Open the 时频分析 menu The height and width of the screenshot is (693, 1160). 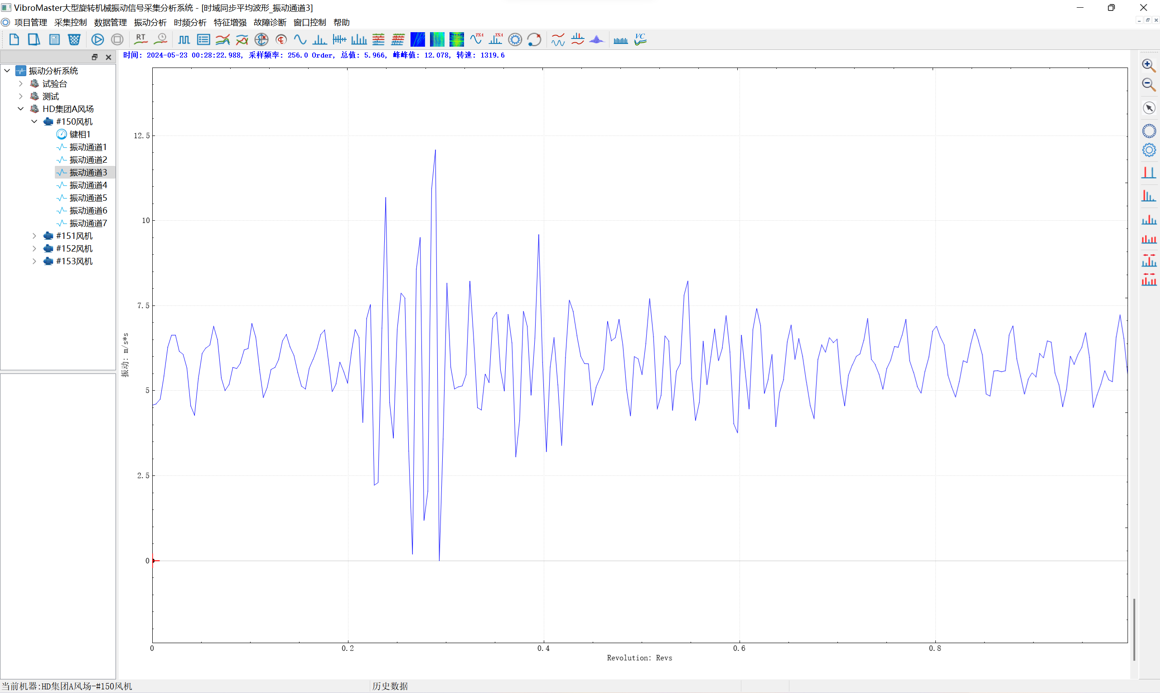pos(190,22)
